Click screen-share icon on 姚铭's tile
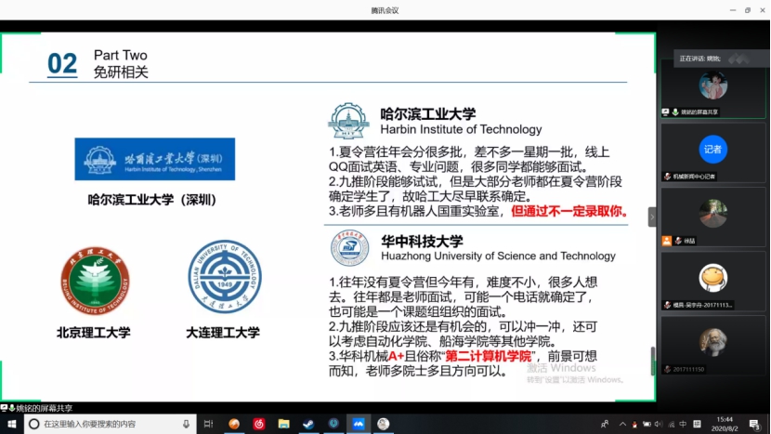 666,112
